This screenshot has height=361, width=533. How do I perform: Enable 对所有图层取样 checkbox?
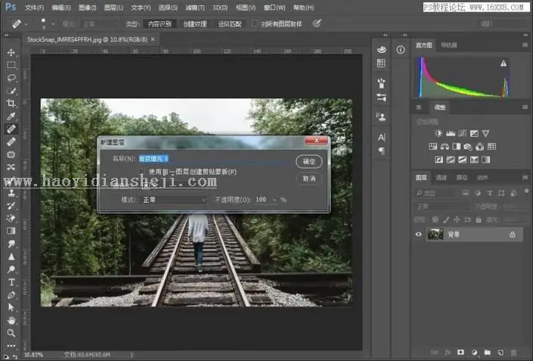255,23
